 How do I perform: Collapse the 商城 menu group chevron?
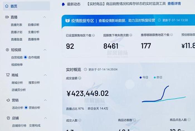click(45, 75)
